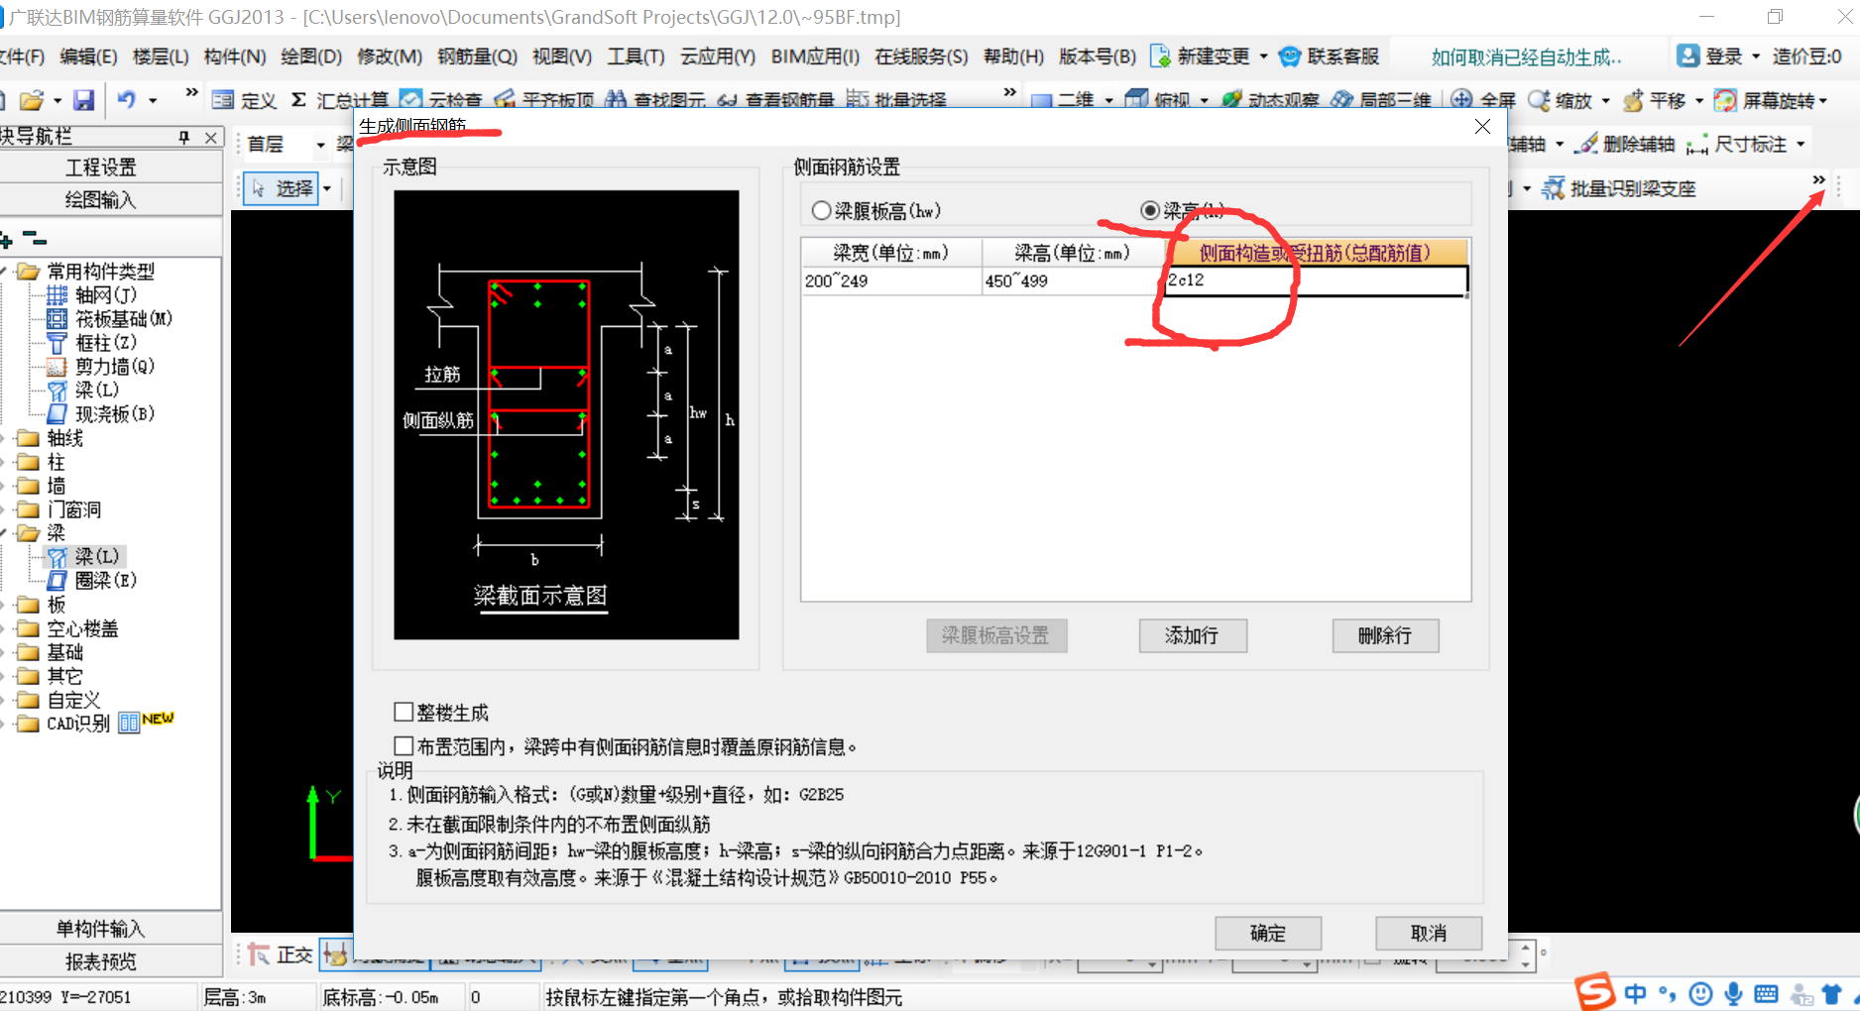Open the 在线服务(S) menu
Screen dimensions: 1860x1011
pyautogui.click(x=921, y=56)
